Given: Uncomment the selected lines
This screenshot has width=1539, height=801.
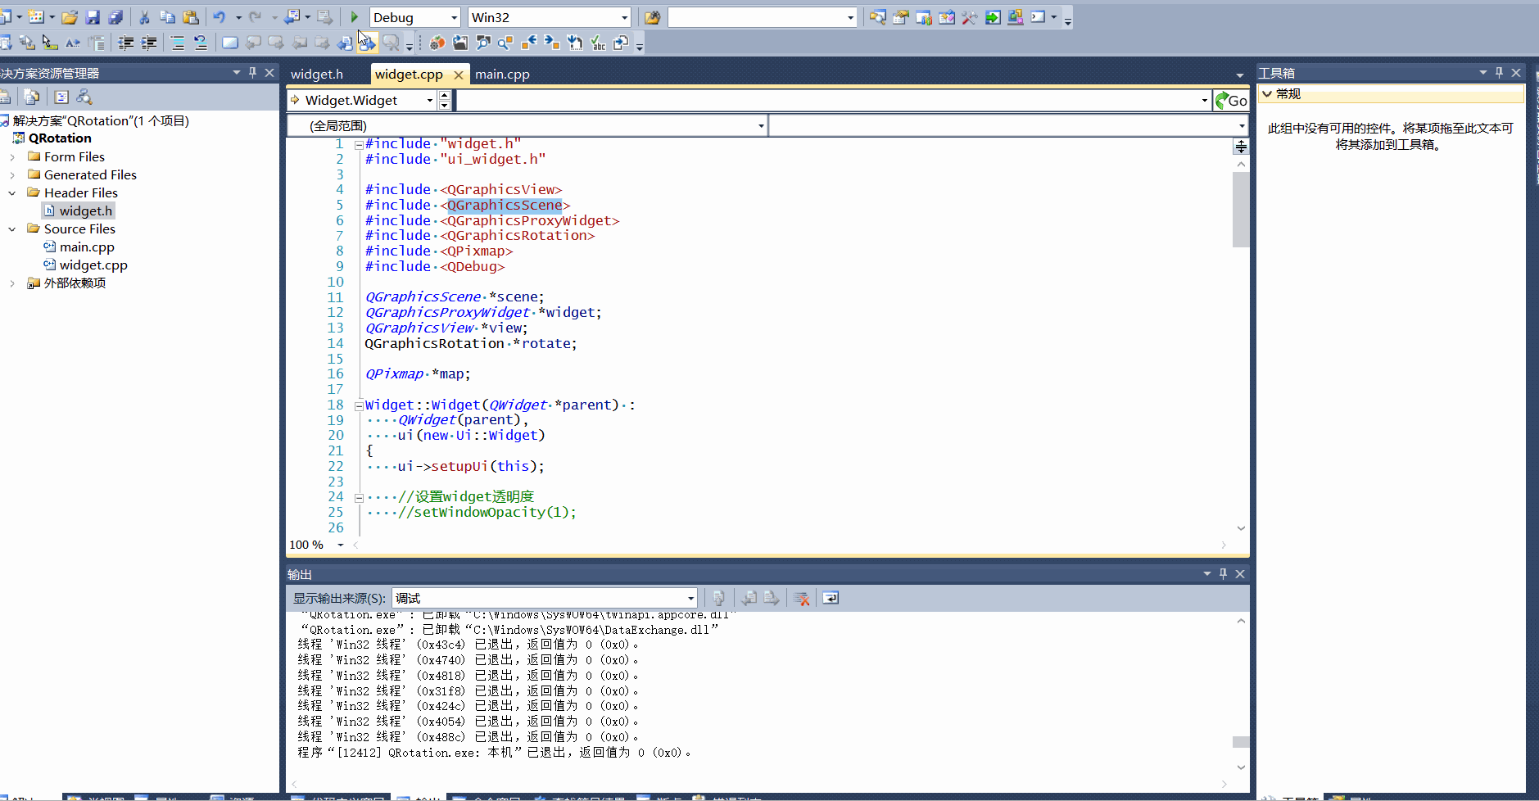Looking at the screenshot, I should pos(201,43).
